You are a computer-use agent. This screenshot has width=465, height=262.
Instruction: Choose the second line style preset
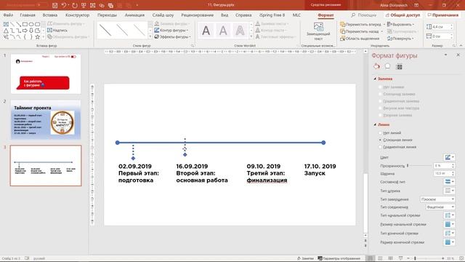(x=122, y=30)
